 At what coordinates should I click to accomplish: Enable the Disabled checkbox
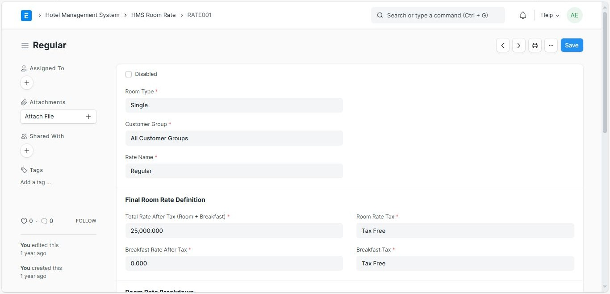pyautogui.click(x=129, y=74)
